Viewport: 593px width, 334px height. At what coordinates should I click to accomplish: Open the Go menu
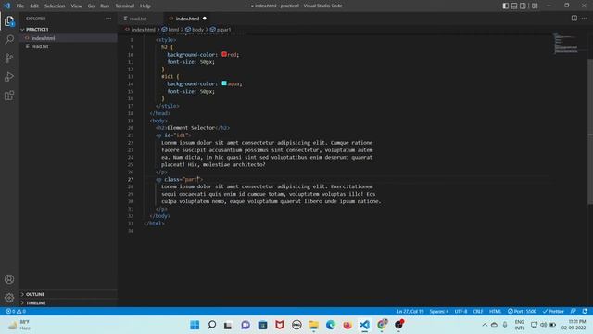click(x=91, y=6)
